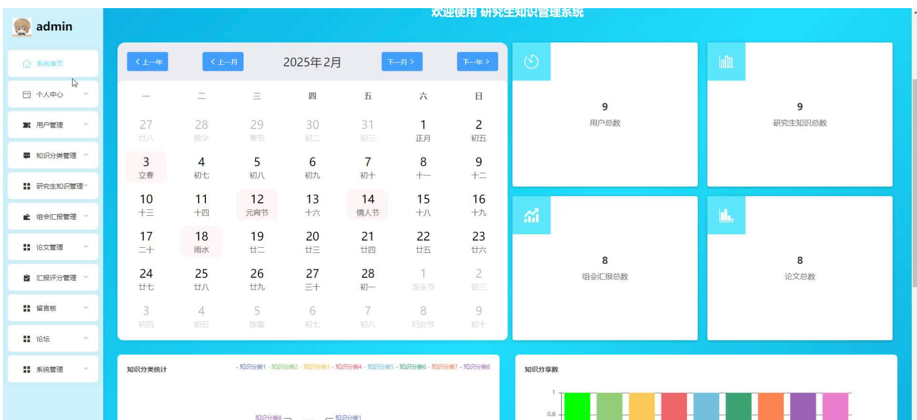This screenshot has width=917, height=420.
Task: Expand the 留言板 chevron
Action: [x=86, y=307]
